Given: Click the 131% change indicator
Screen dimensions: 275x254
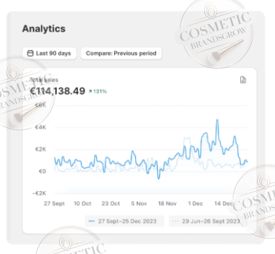Looking at the screenshot, I should 100,92.
